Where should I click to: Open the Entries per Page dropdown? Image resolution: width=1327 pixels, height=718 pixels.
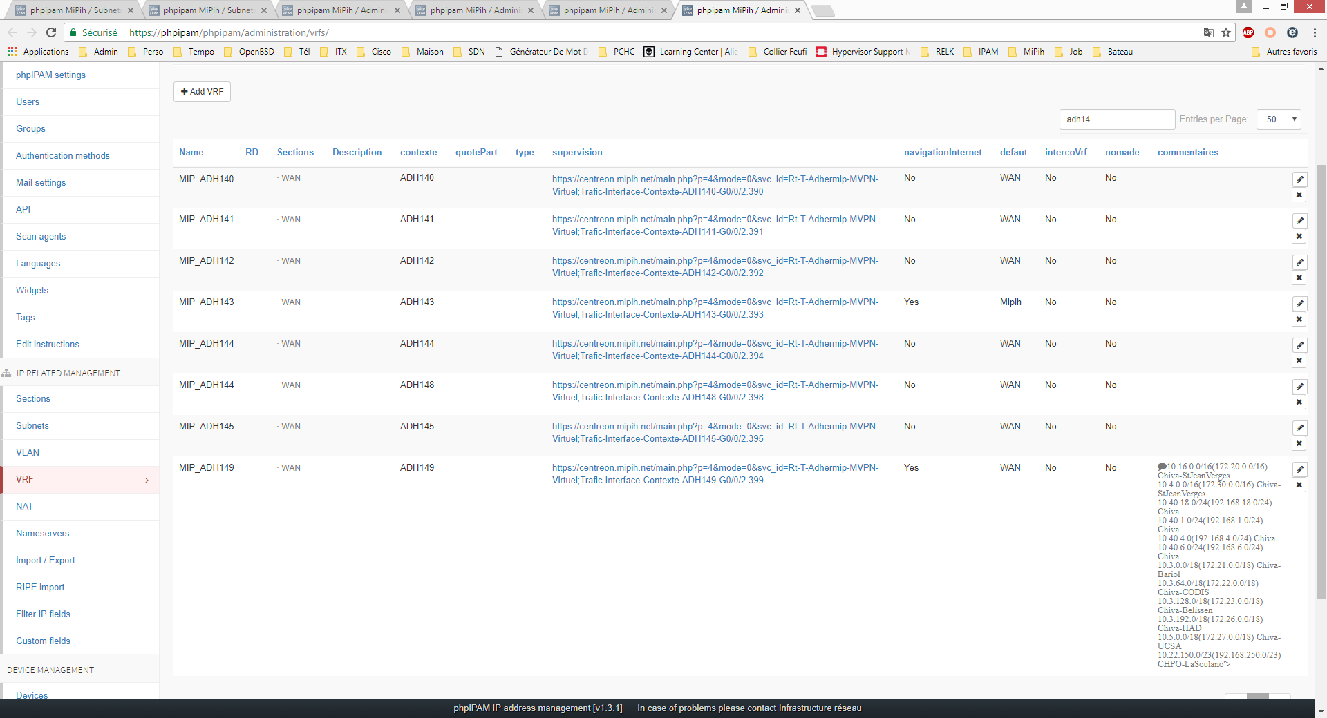1278,119
